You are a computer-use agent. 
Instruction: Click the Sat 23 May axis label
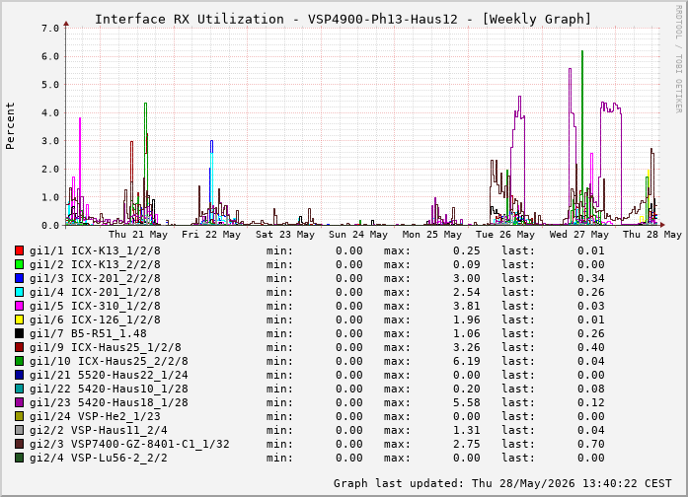(285, 235)
